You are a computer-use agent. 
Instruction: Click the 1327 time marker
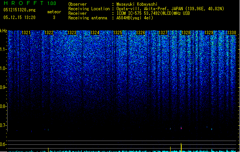[163, 33]
